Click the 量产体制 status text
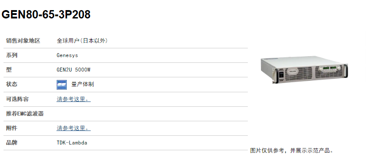Screen dimensions: 366x163 point(83,84)
